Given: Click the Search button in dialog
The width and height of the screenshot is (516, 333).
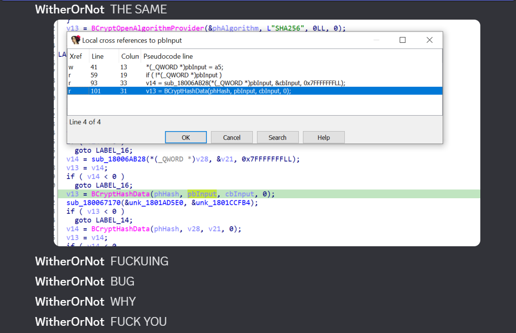Looking at the screenshot, I should click(277, 137).
